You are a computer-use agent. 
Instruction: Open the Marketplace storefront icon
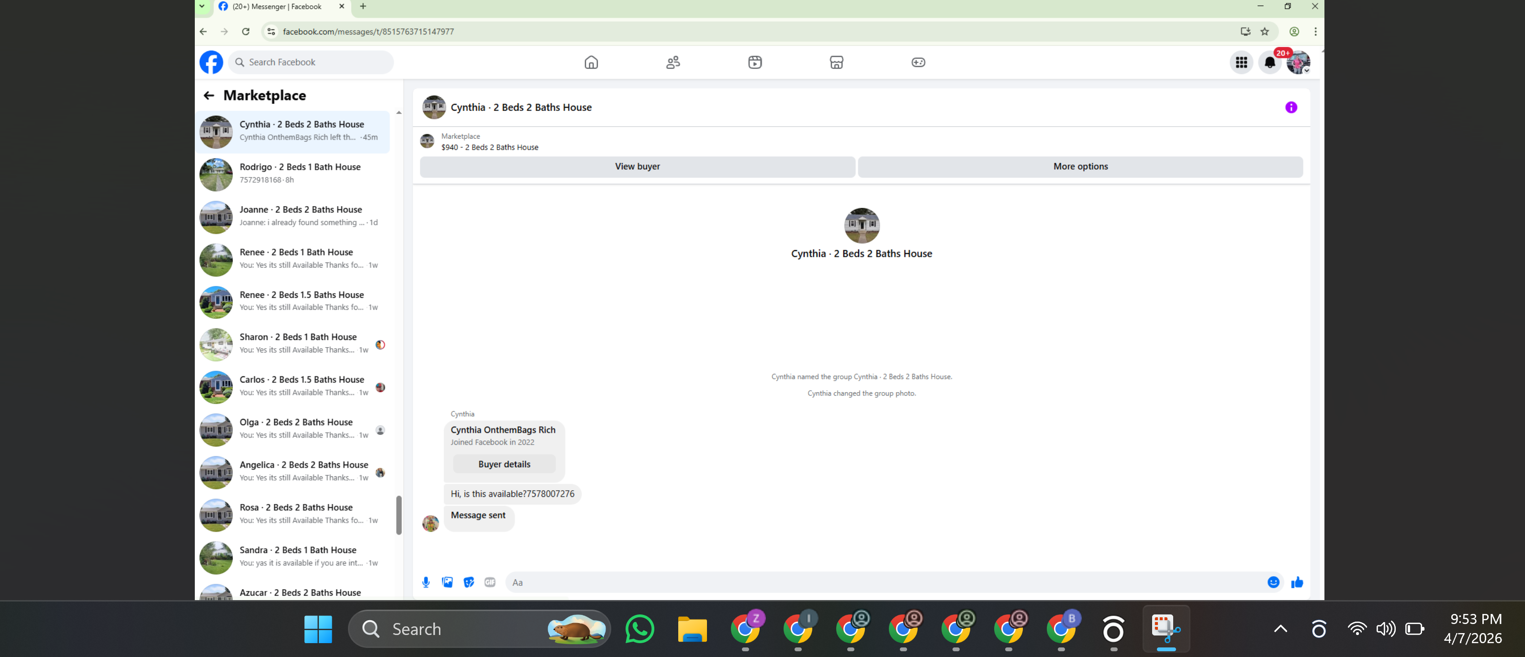837,62
